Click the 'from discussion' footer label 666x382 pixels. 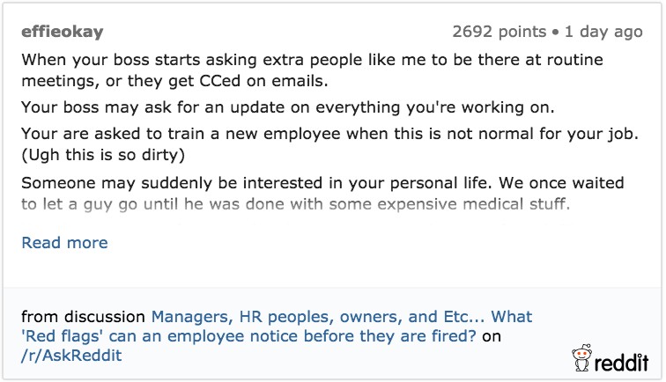(x=83, y=316)
